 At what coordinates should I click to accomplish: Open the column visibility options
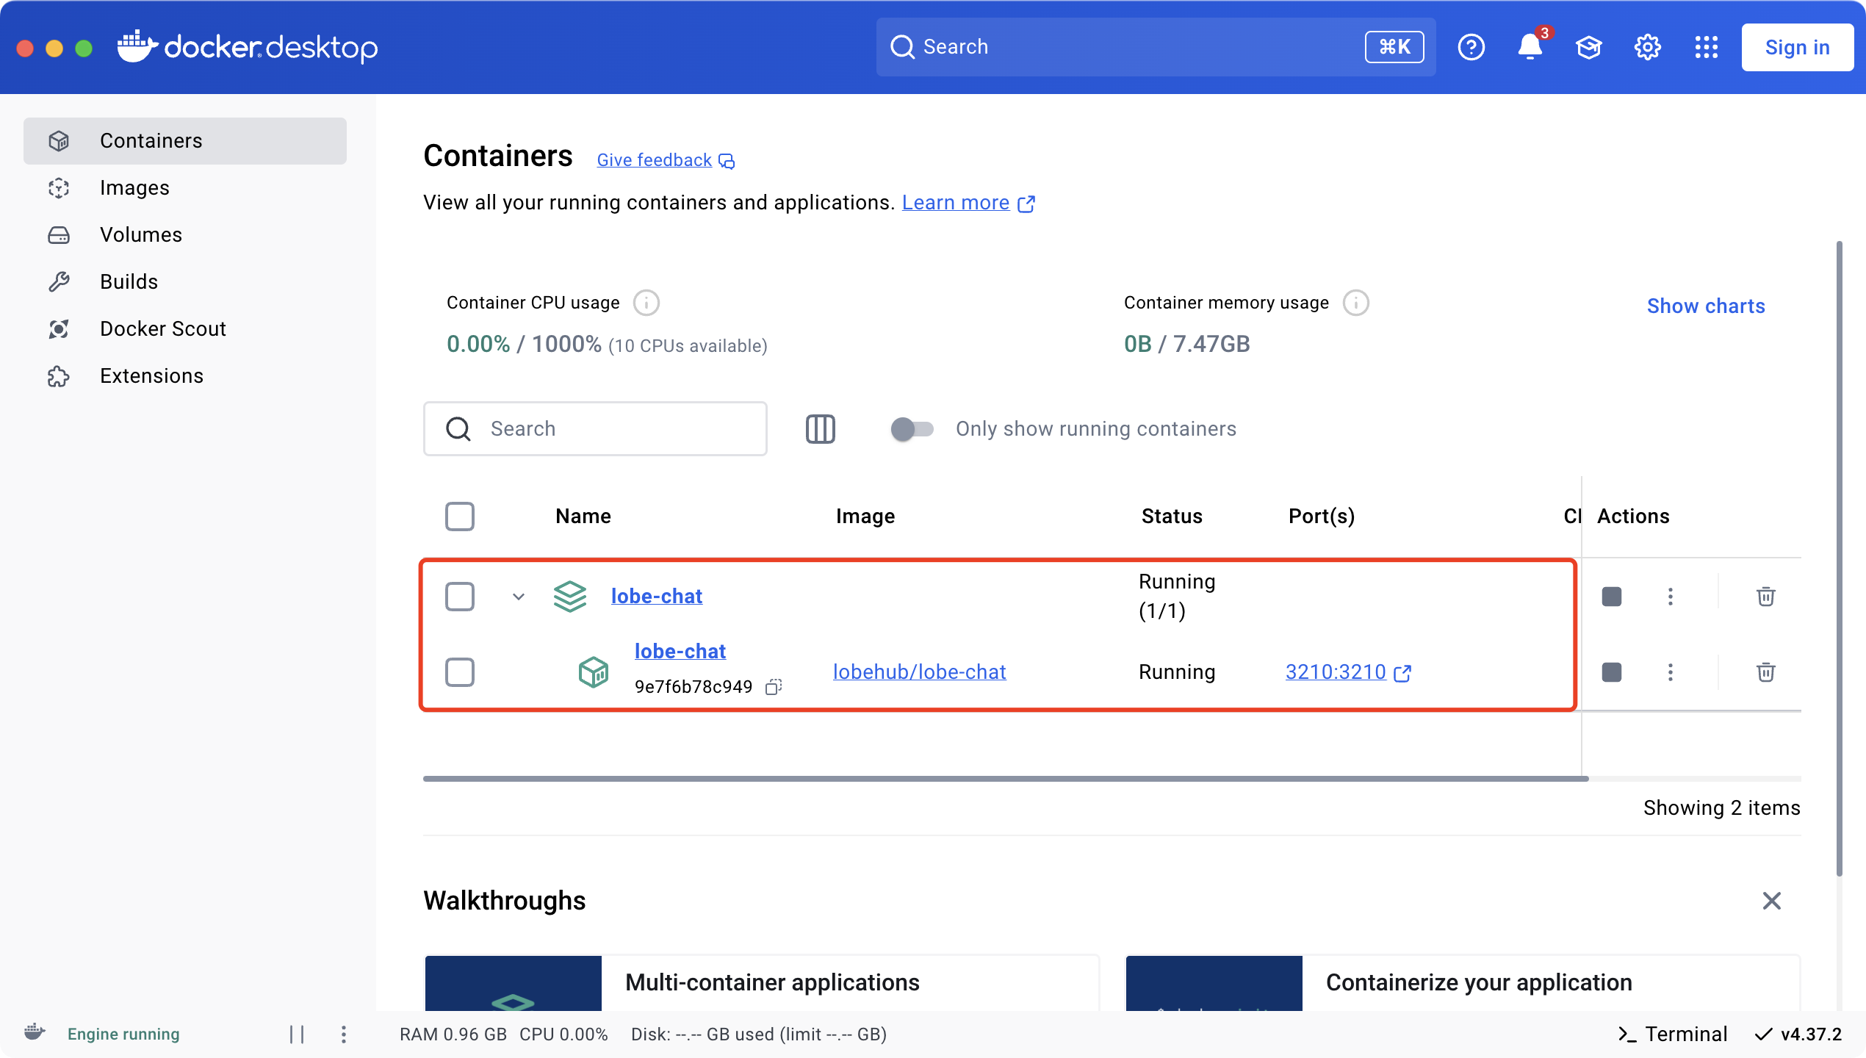(x=820, y=429)
